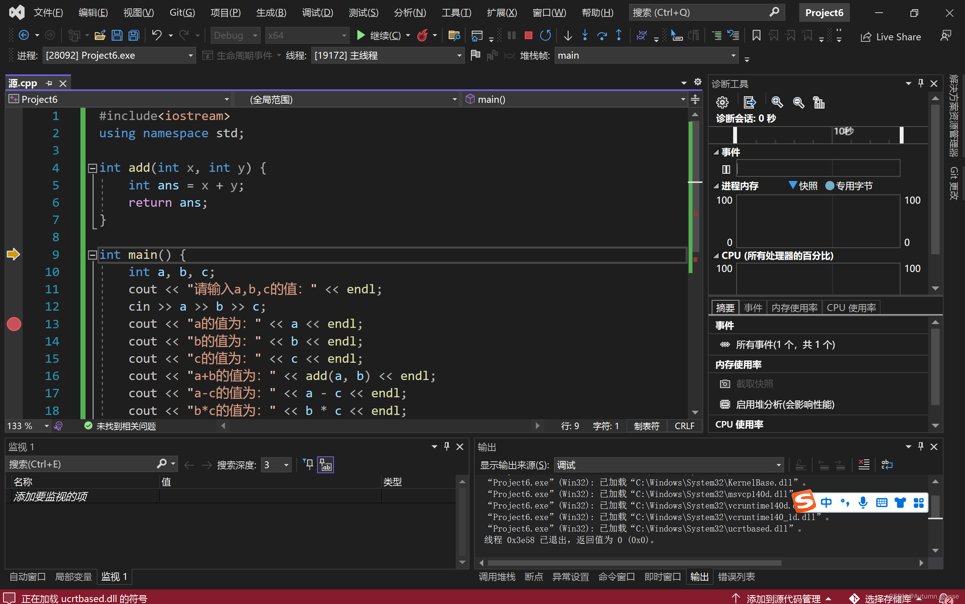Click zoom in icon in diagnostic tools
The width and height of the screenshot is (965, 604).
click(777, 102)
